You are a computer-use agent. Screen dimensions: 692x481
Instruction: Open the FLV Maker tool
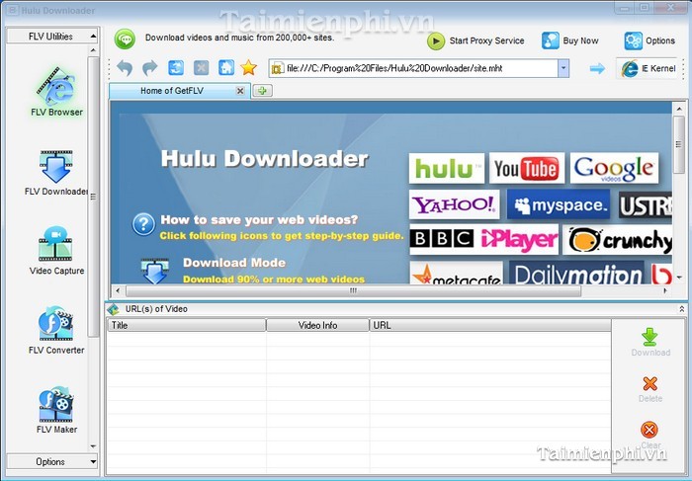click(56, 411)
